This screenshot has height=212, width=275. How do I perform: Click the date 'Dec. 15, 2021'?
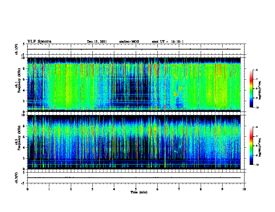[x=97, y=42]
